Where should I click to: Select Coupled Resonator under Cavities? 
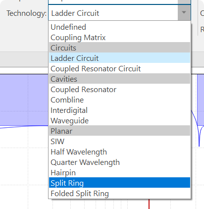click(119, 89)
